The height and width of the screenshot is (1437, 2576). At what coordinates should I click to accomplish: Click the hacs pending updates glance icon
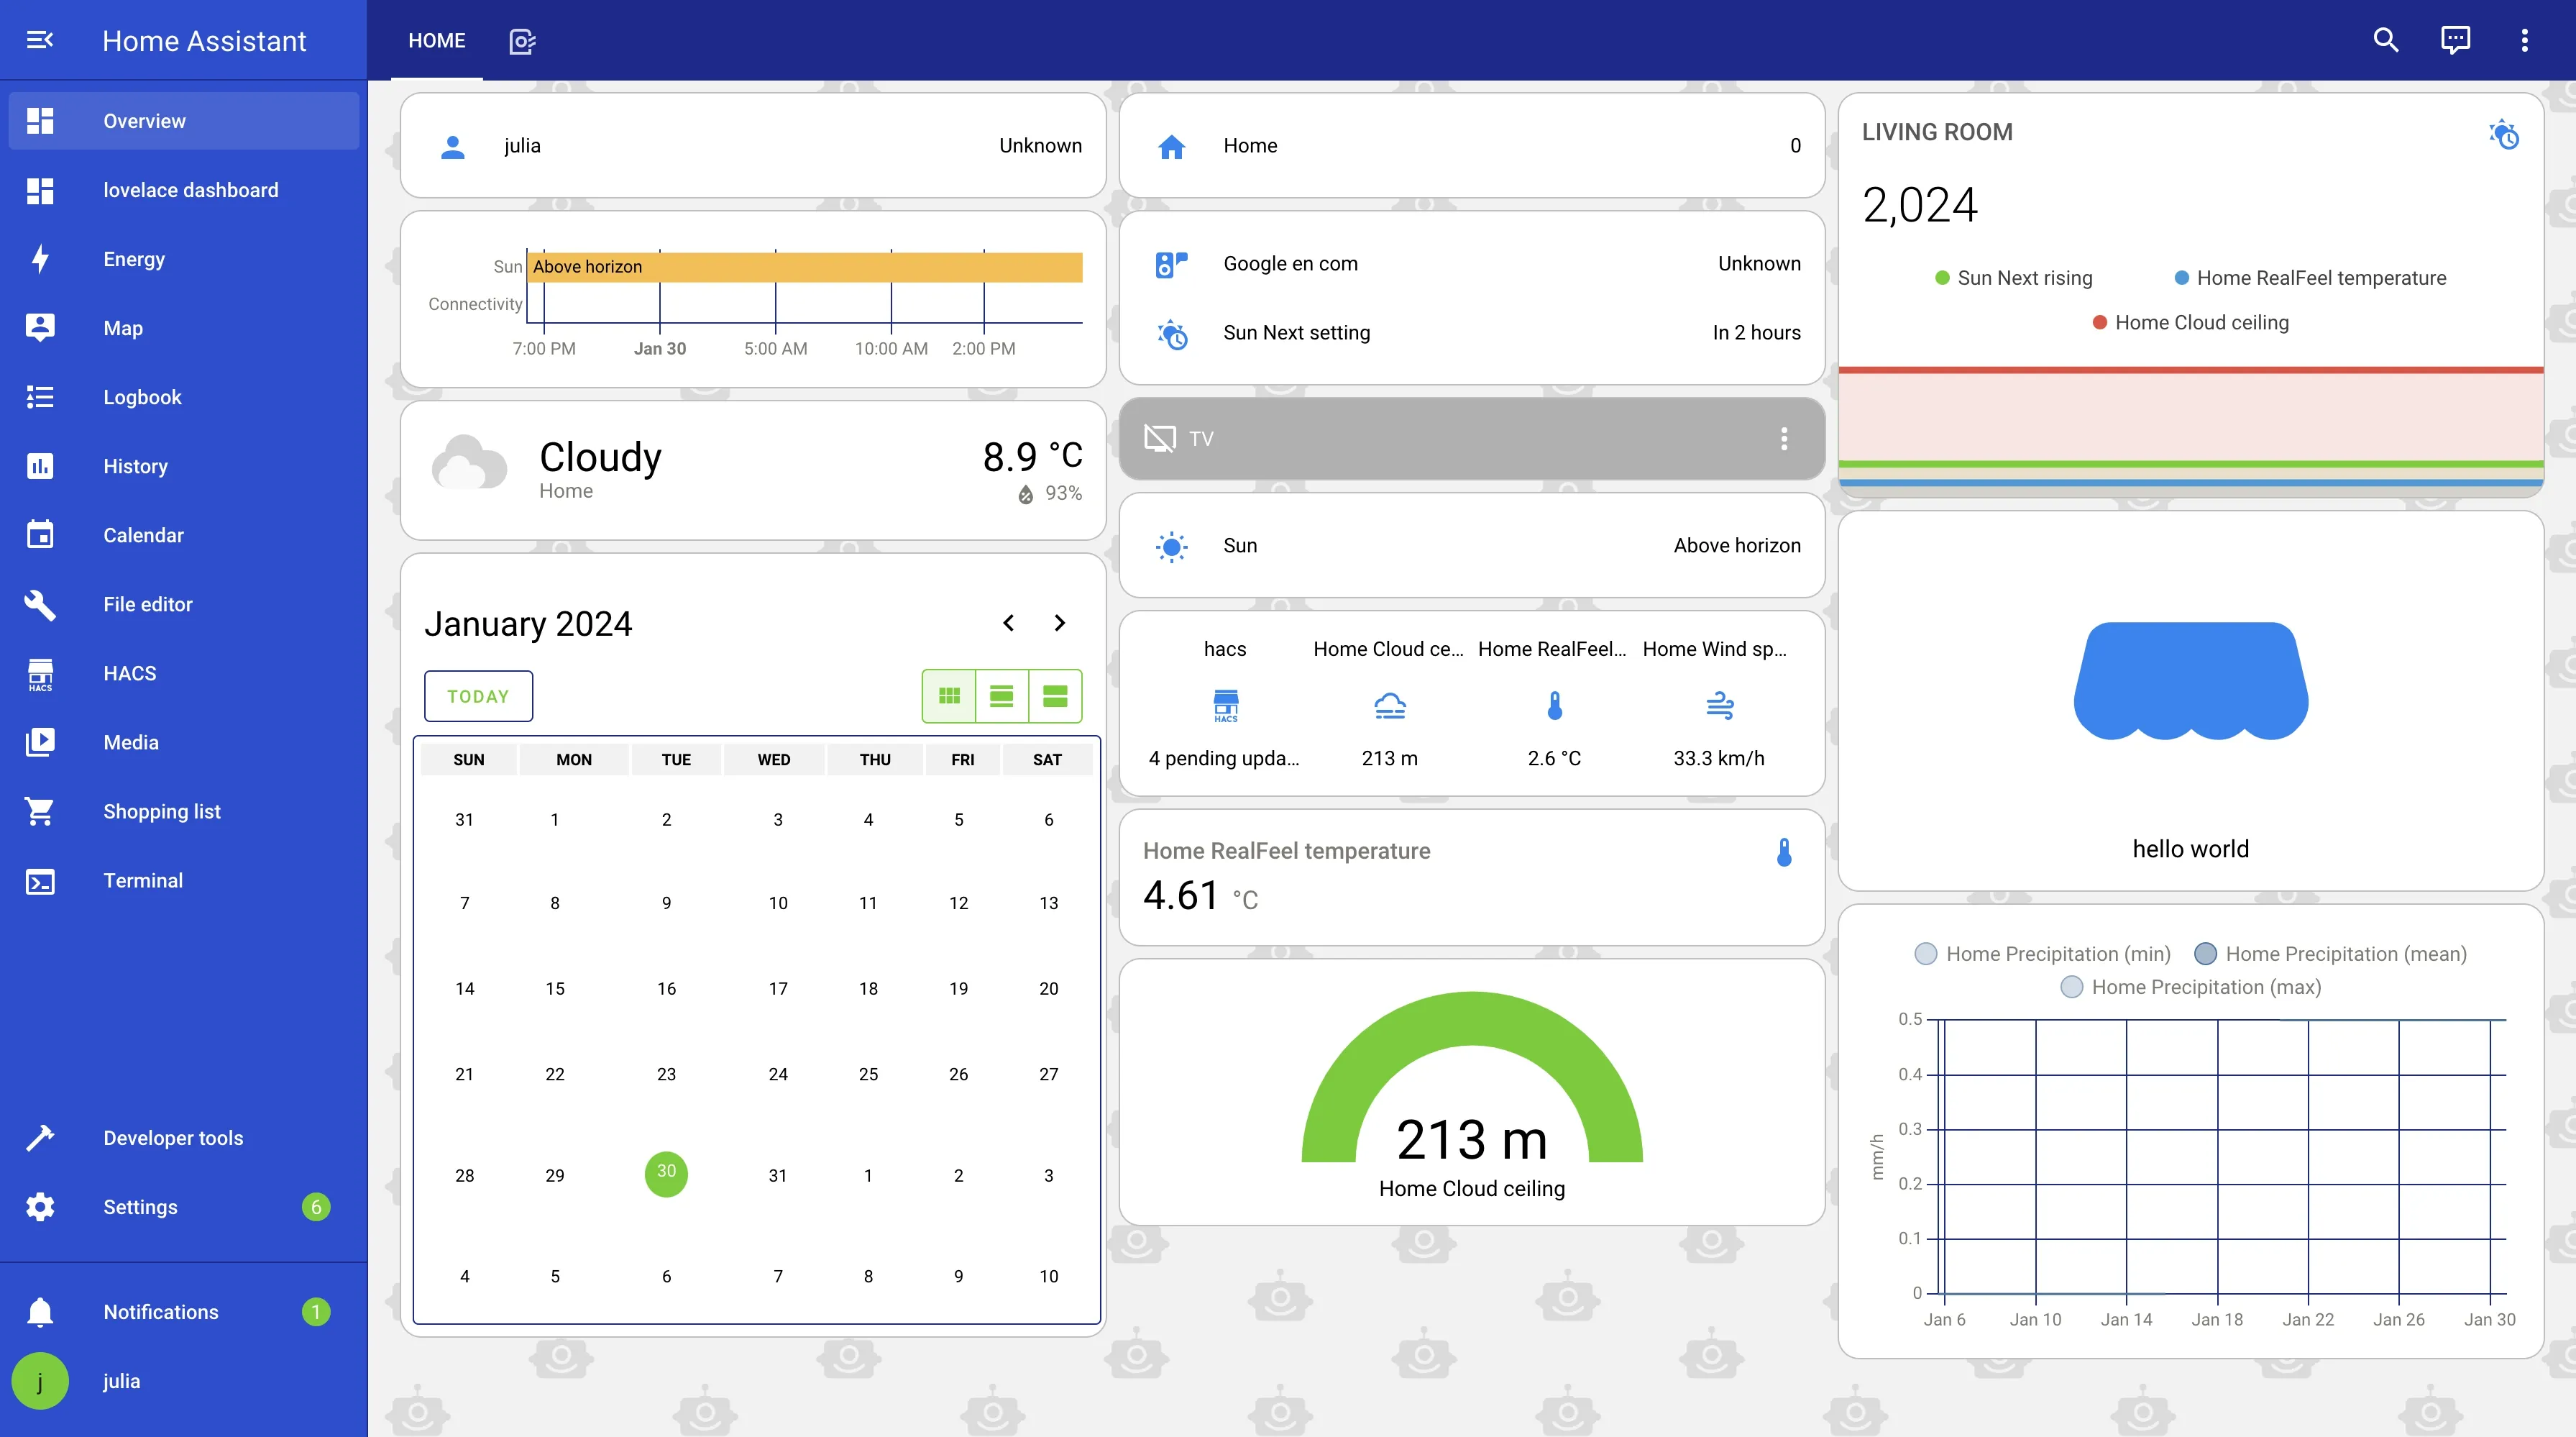click(1225, 706)
